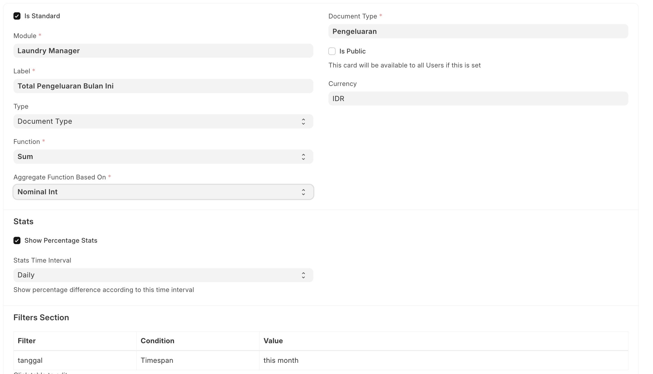Image resolution: width=653 pixels, height=374 pixels.
Task: Click the Filter column header
Action: pos(27,341)
